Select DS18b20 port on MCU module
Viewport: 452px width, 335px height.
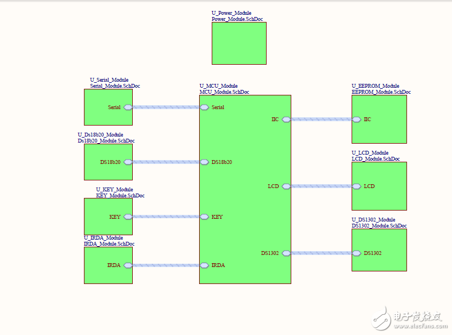click(204, 162)
